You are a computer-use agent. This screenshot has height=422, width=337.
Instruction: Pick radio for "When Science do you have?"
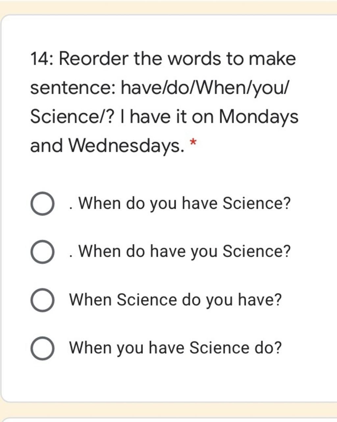42,300
